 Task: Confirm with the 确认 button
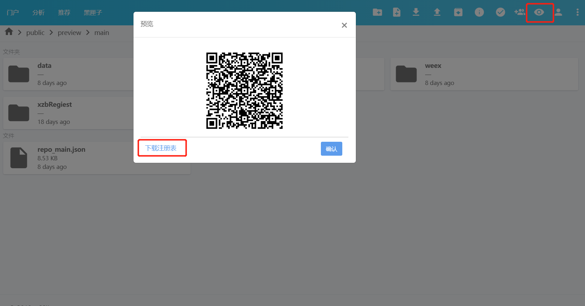[332, 149]
